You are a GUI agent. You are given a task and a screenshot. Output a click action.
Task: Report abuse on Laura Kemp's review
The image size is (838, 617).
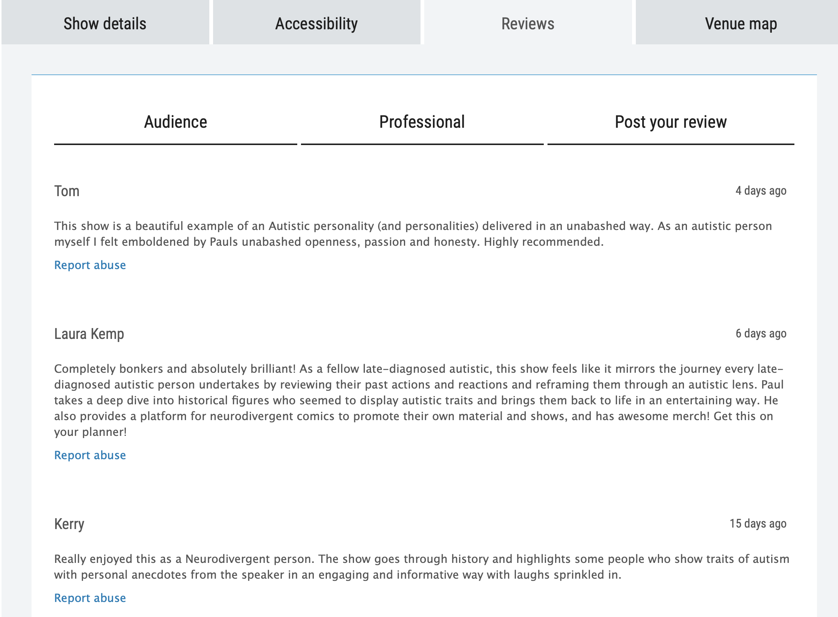90,455
